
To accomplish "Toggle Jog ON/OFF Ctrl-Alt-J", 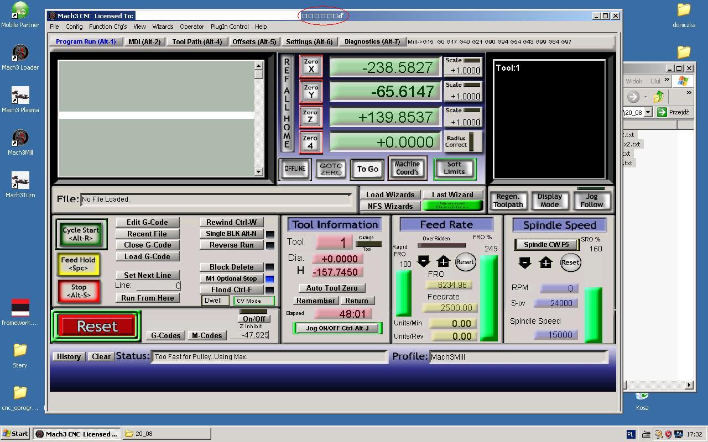I will [x=337, y=328].
